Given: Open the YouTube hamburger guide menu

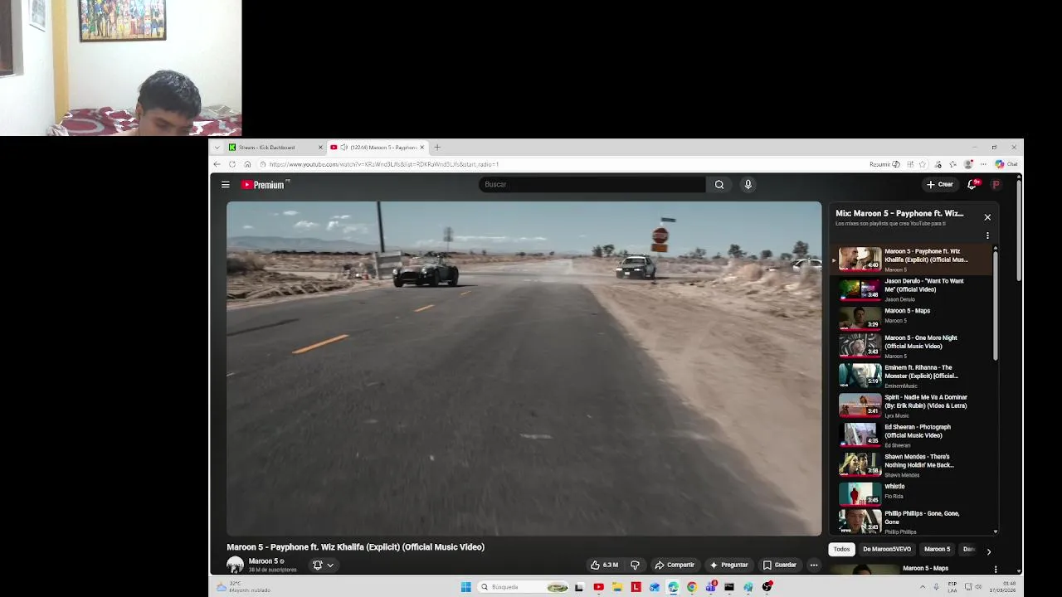Looking at the screenshot, I should tap(225, 184).
